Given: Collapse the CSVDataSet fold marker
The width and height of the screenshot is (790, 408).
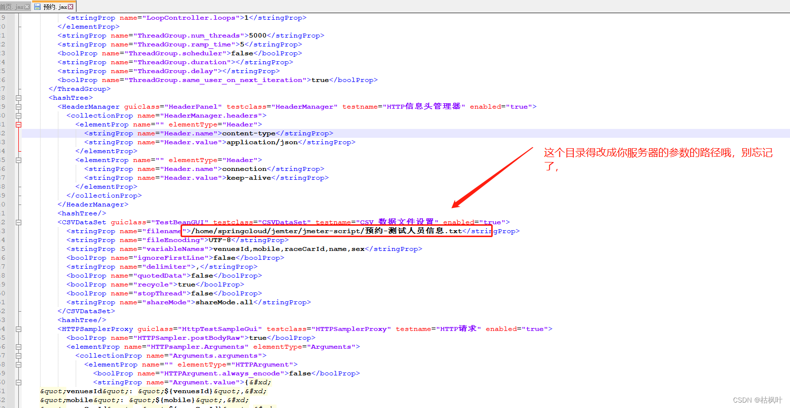Looking at the screenshot, I should [18, 222].
